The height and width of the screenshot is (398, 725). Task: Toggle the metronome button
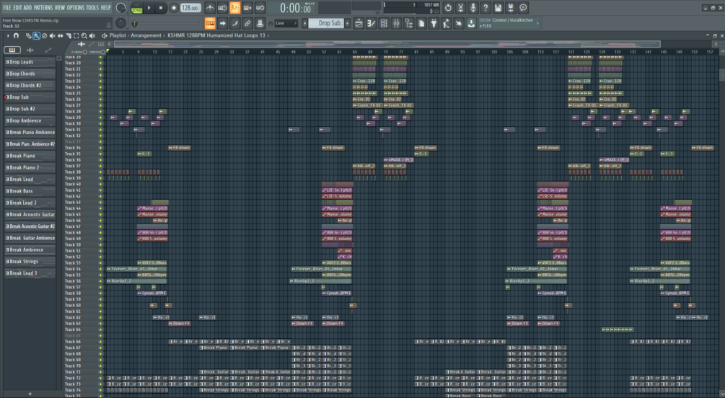pos(210,8)
